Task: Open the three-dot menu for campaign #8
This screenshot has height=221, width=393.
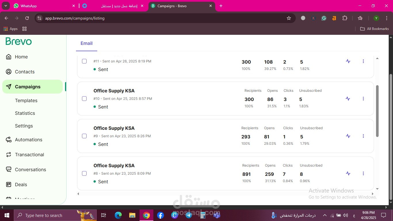Action: point(363,174)
